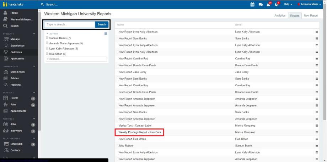Collapse the Postings sidebar section
Screen dimensions: 327x162
[34, 119]
